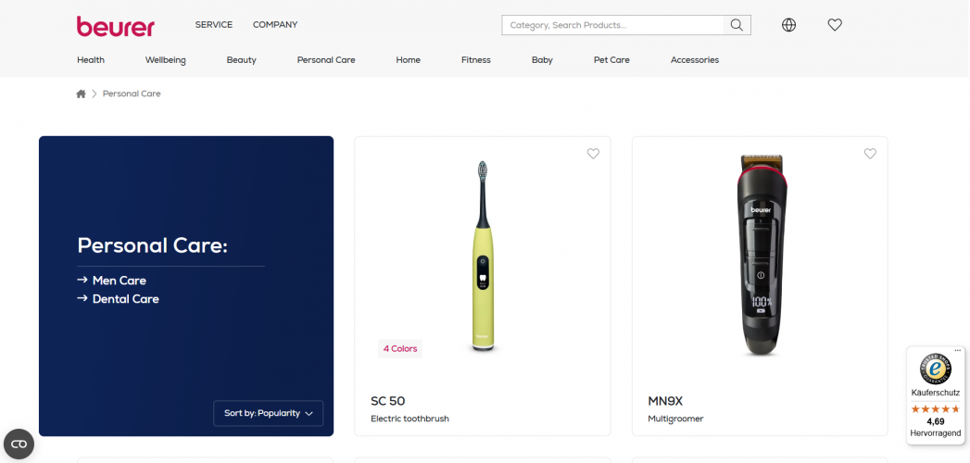Open the MN9X product title

[665, 401]
